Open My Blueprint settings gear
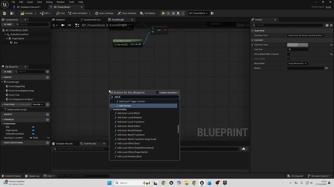Image resolution: width=334 pixels, height=187 pixels. tap(47, 72)
